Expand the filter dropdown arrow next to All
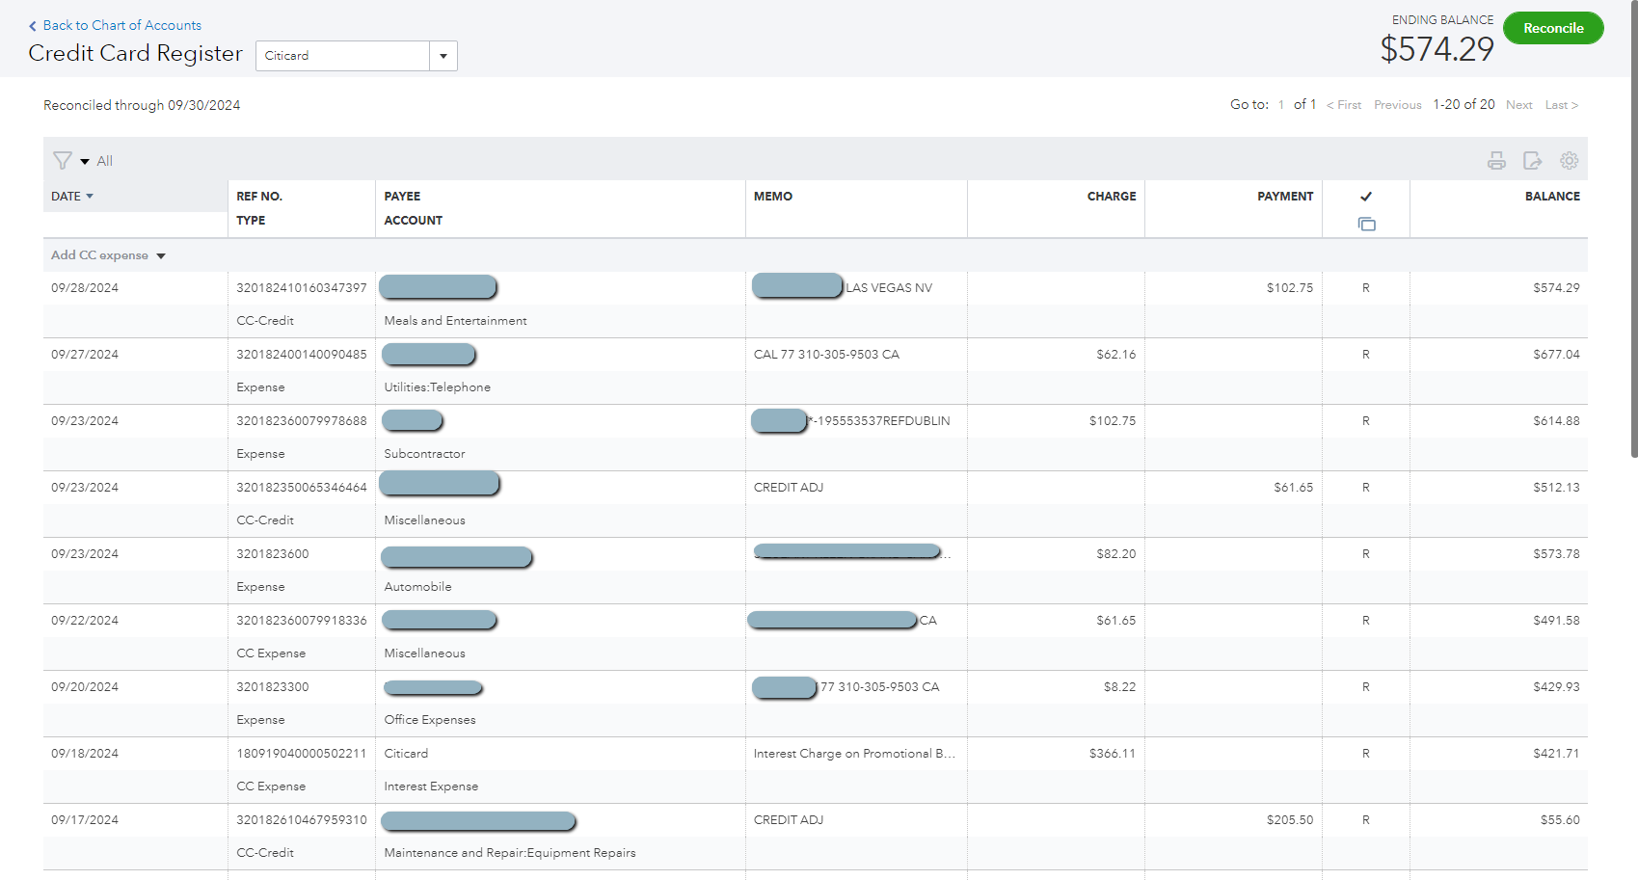This screenshot has height=880, width=1638. pyautogui.click(x=85, y=162)
